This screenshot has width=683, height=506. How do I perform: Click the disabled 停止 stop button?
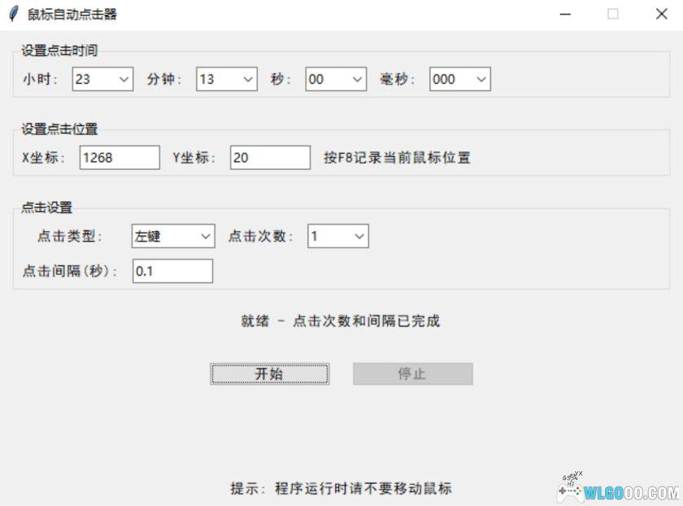tap(412, 373)
